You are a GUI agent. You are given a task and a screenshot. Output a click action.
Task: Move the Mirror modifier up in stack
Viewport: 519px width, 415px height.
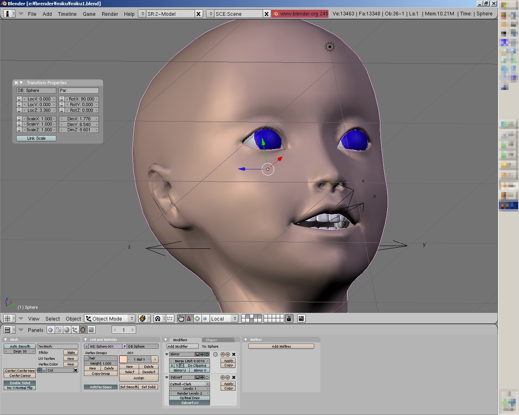click(223, 354)
